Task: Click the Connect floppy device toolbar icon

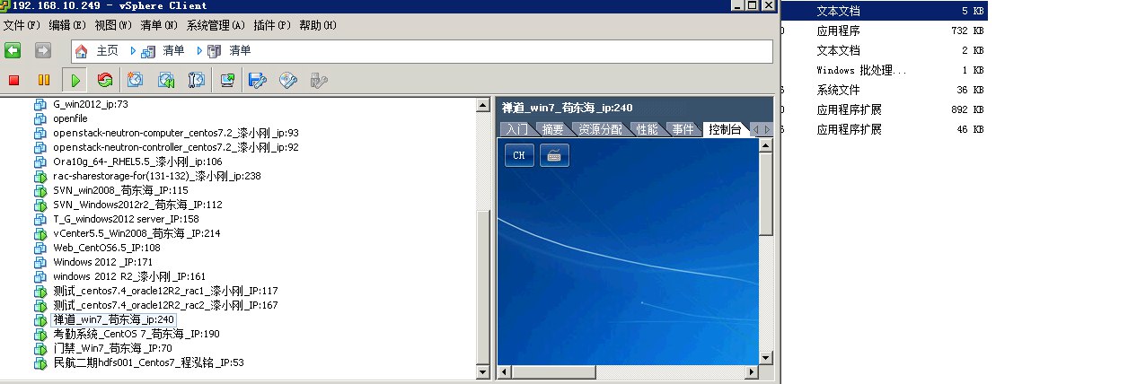Action: point(258,81)
